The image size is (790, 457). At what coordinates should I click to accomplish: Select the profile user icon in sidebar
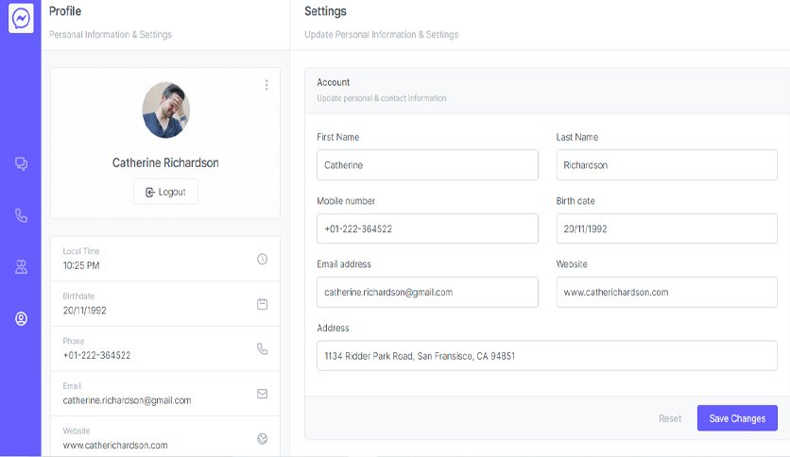[x=21, y=318]
